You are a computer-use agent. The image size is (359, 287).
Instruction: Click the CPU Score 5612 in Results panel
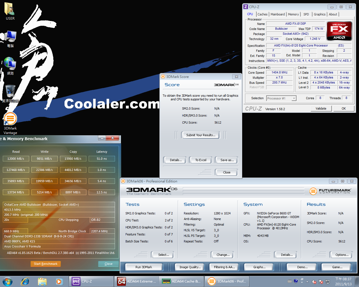click(342, 241)
